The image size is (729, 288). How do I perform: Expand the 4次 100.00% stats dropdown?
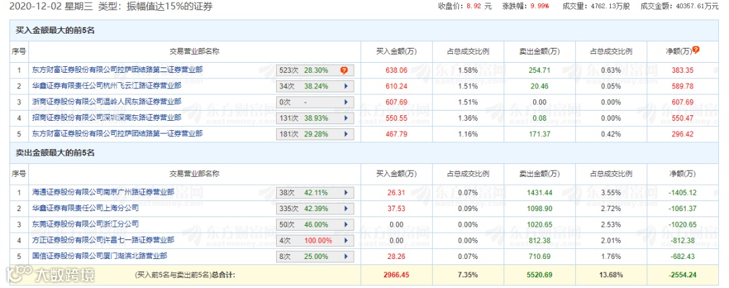315,241
